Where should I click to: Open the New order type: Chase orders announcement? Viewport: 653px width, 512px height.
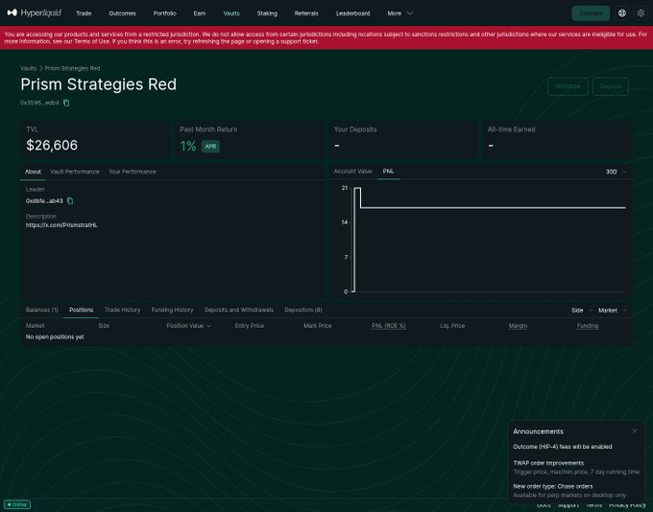[x=569, y=490]
